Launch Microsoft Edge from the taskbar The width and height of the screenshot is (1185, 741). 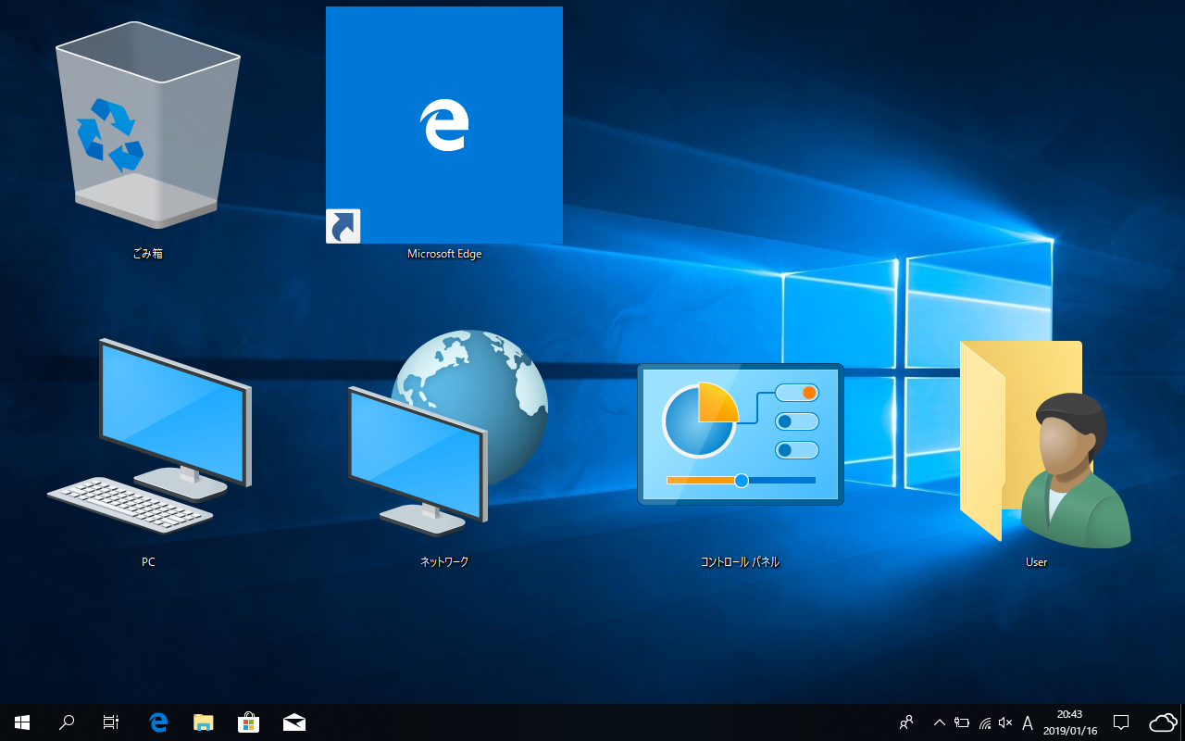pyautogui.click(x=158, y=722)
